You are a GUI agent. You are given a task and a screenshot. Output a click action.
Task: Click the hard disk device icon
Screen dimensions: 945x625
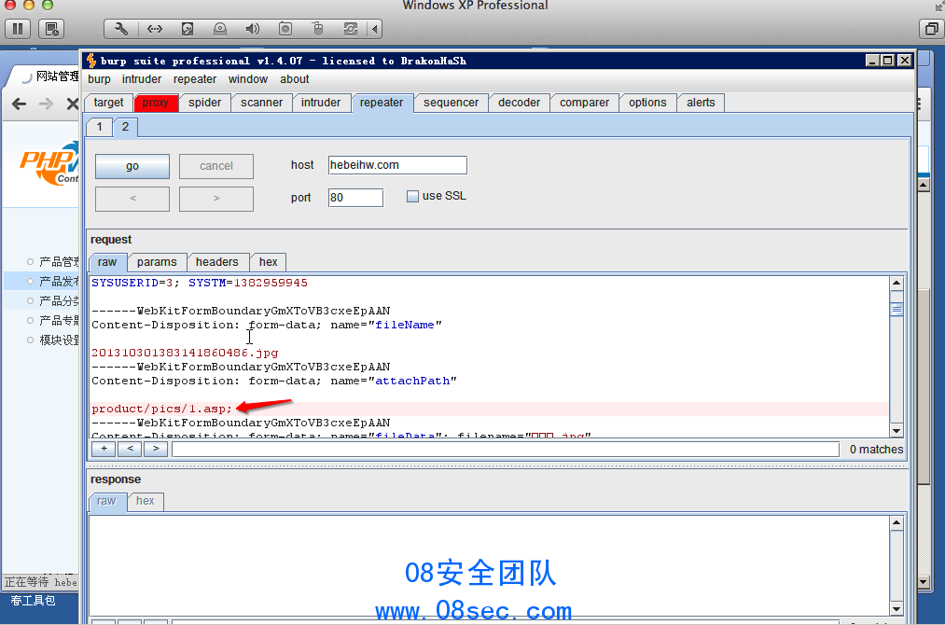click(x=188, y=29)
